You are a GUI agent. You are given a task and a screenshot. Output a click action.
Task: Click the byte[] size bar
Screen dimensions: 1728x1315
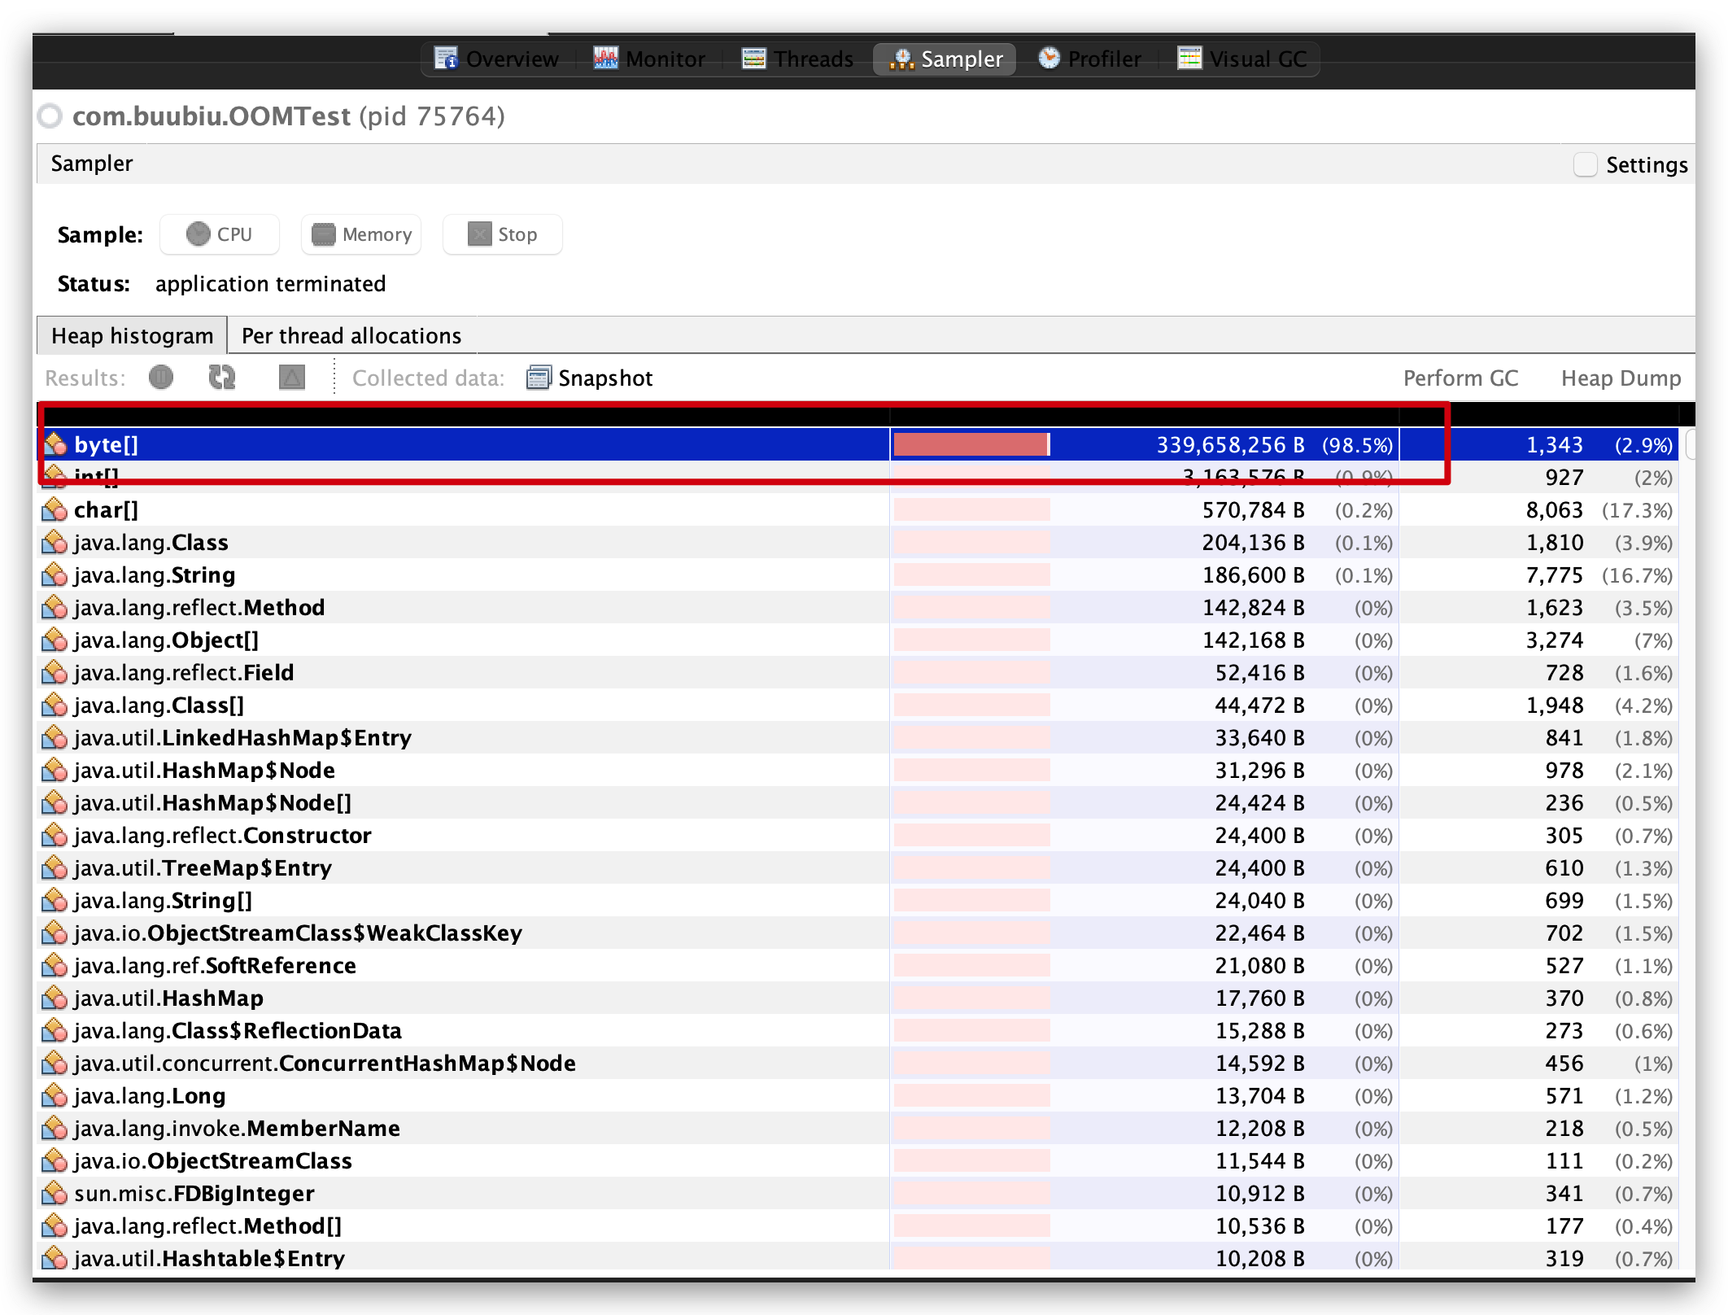pyautogui.click(x=971, y=444)
